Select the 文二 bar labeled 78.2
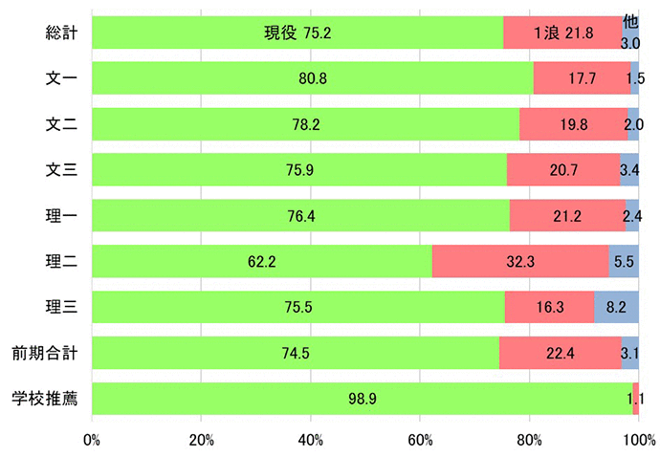 305,124
